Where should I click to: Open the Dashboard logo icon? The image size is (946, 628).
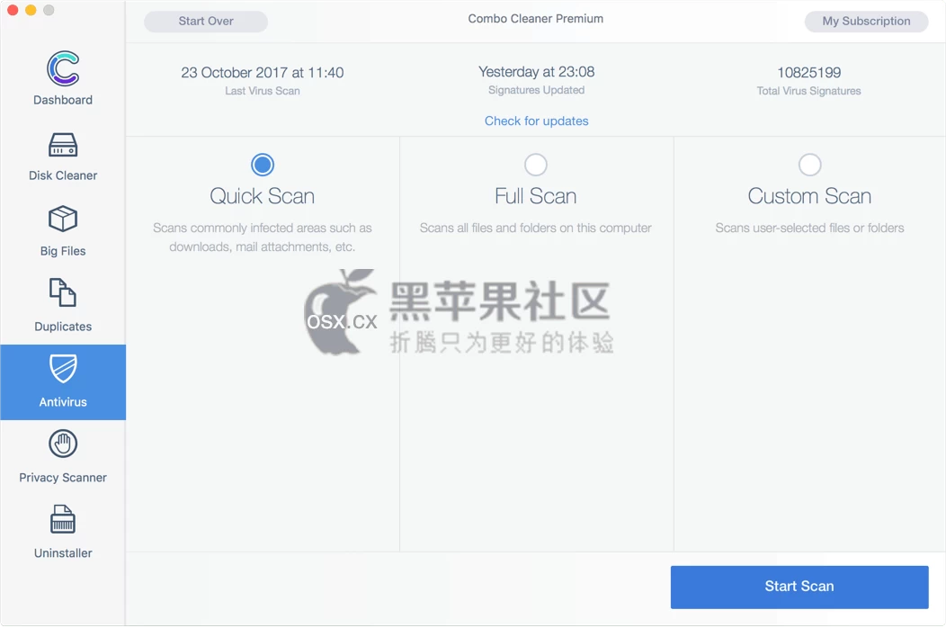pyautogui.click(x=63, y=68)
